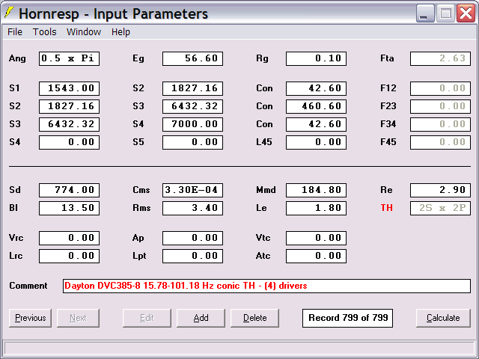The height and width of the screenshot is (359, 479).
Task: Select the Re field 2.90
Action: (440, 190)
